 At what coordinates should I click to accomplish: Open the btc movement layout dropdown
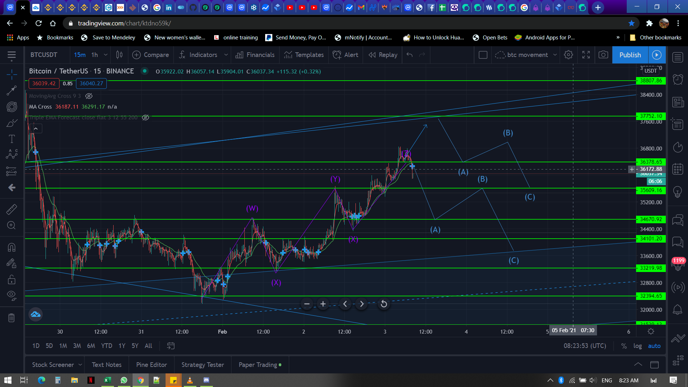point(555,55)
